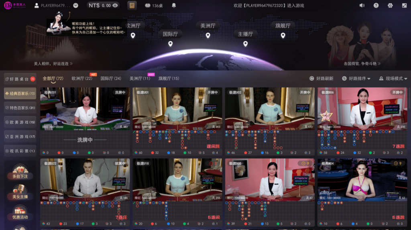Open the 好路桌台 good-road tables list
Screen dimensions: 411x230
(20, 79)
